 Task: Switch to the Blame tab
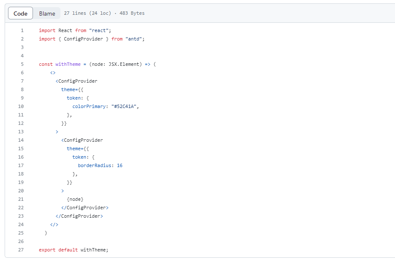click(x=46, y=13)
